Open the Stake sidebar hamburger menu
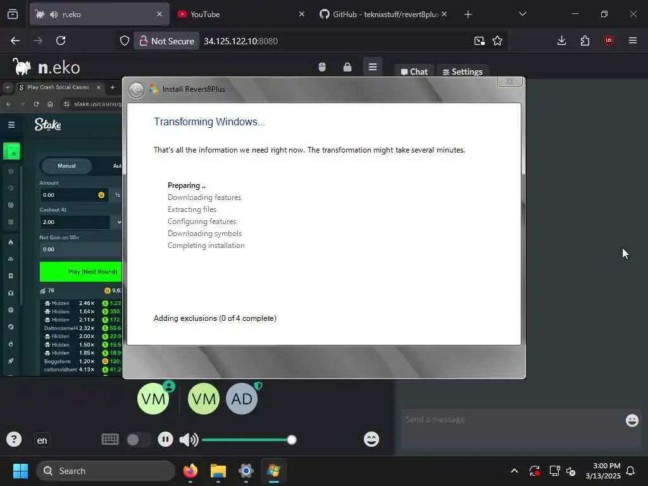The width and height of the screenshot is (648, 486). (x=11, y=125)
